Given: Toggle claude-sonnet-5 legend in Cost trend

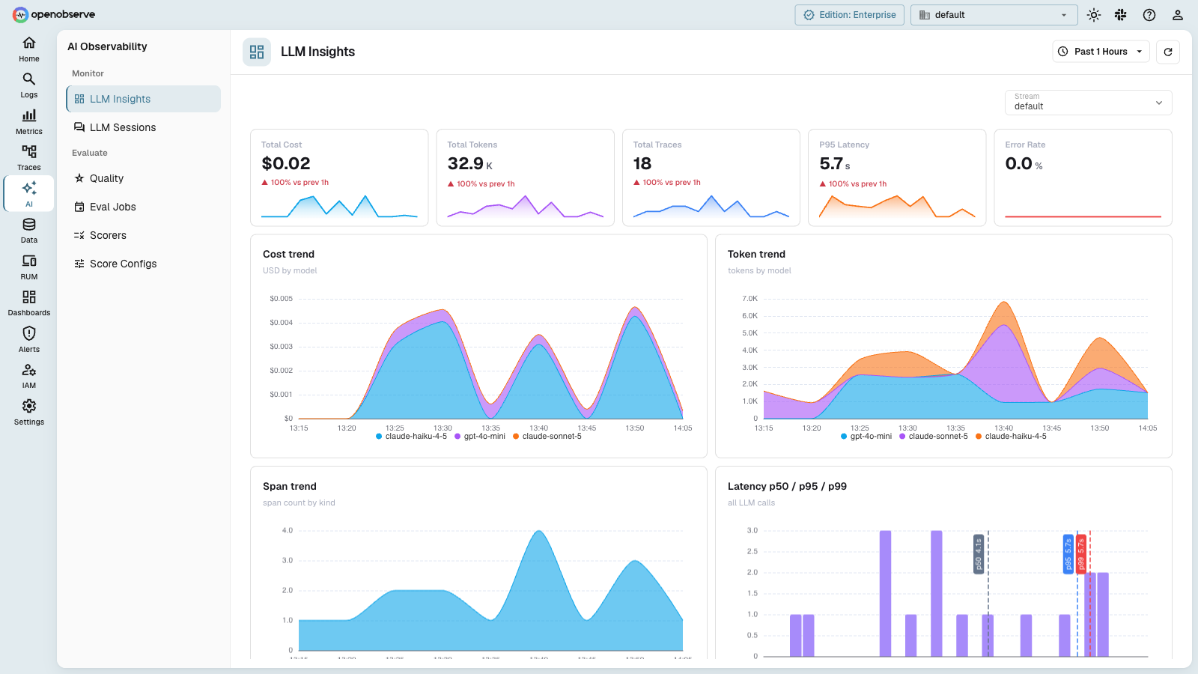Looking at the screenshot, I should click(x=547, y=437).
